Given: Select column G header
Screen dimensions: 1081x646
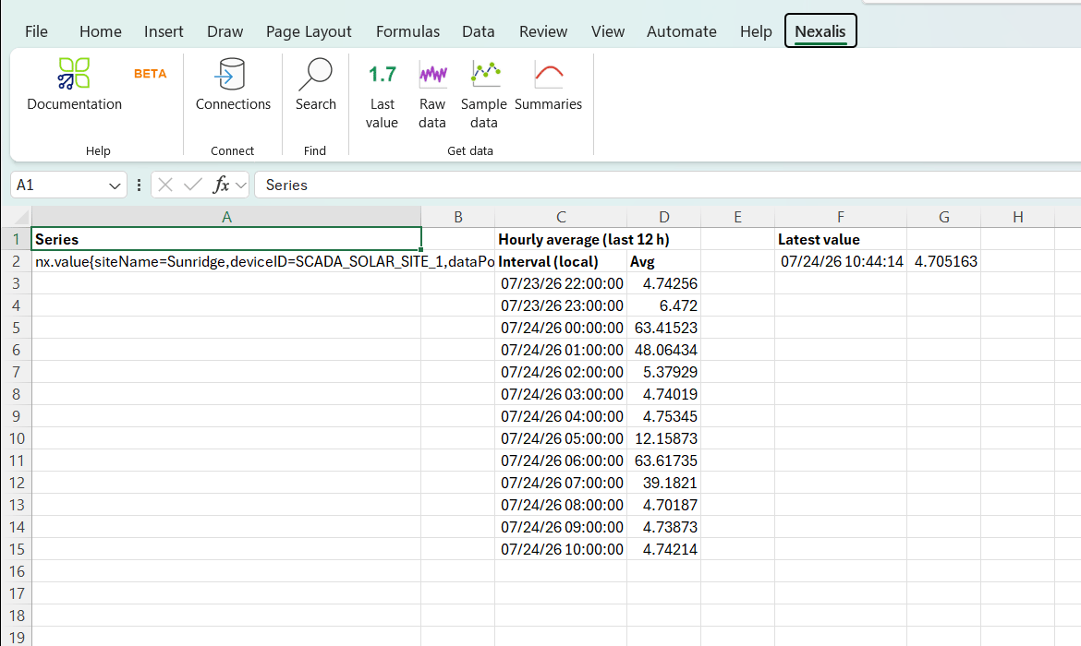Looking at the screenshot, I should pyautogui.click(x=944, y=217).
